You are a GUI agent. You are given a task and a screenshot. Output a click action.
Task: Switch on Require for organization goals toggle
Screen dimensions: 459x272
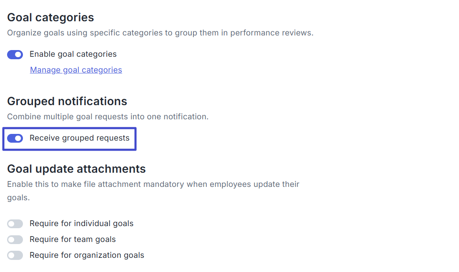(15, 255)
